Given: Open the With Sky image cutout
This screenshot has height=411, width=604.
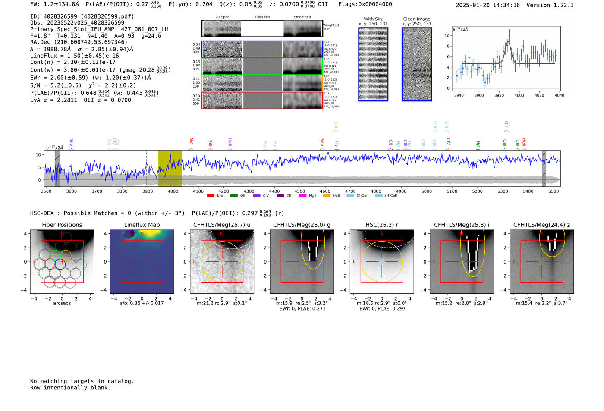Looking at the screenshot, I should point(373,64).
